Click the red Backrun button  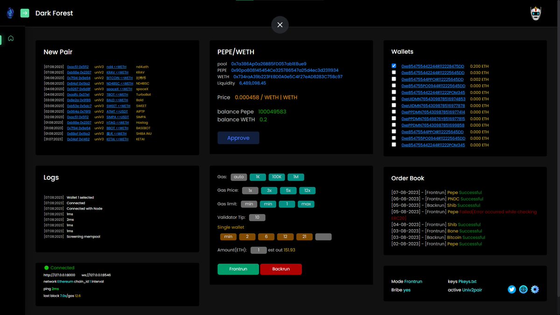coord(281,269)
